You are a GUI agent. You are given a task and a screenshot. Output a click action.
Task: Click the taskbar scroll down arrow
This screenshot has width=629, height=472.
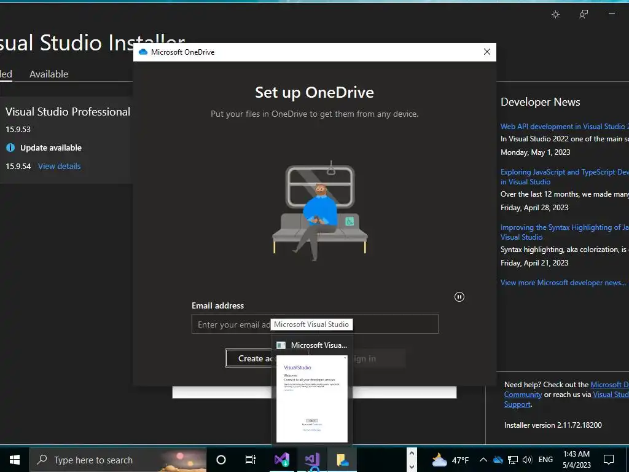[x=412, y=466]
